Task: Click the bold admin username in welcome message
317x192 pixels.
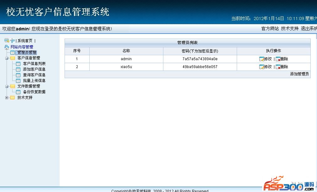Action: point(22,29)
